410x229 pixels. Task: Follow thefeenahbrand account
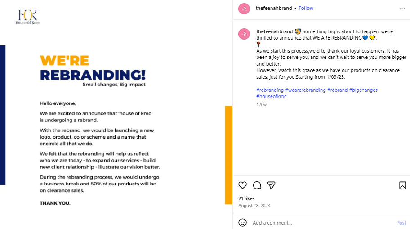(306, 8)
